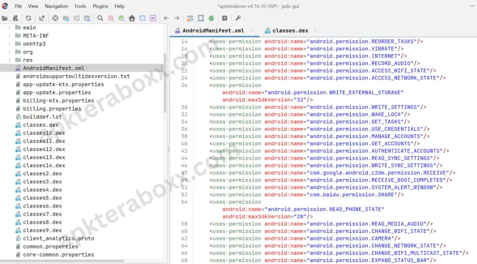This screenshot has width=477, height=264.
Task: Go to main activity via home icon
Action: 132,18
